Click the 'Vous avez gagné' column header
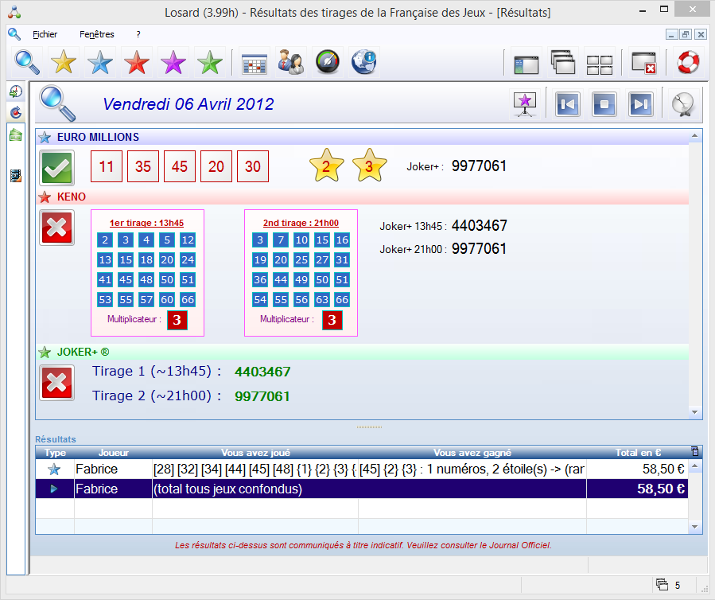 pos(472,453)
